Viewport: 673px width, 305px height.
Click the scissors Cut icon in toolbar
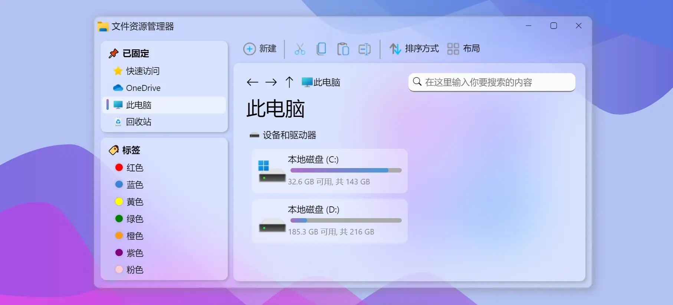tap(300, 49)
